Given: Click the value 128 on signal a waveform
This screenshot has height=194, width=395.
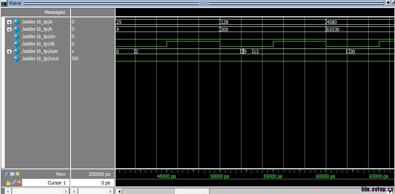Looking at the screenshot, I should [x=224, y=22].
